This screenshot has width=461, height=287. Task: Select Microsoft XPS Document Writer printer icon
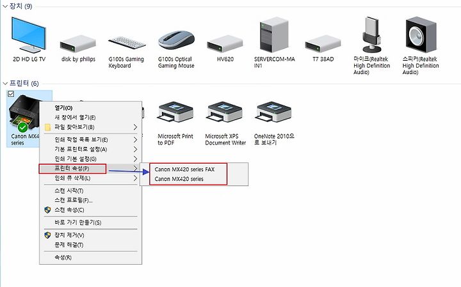coord(225,112)
